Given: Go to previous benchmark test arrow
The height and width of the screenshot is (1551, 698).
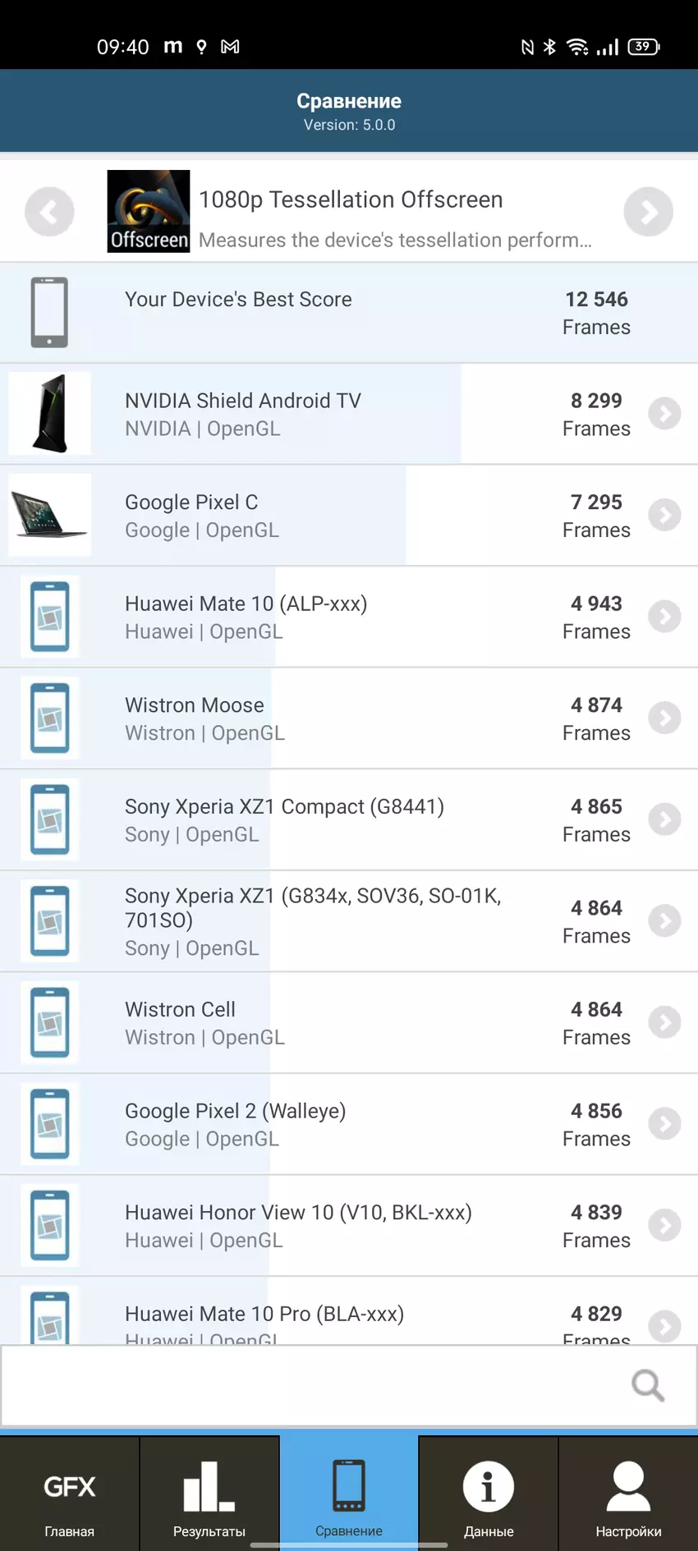Looking at the screenshot, I should click(49, 212).
